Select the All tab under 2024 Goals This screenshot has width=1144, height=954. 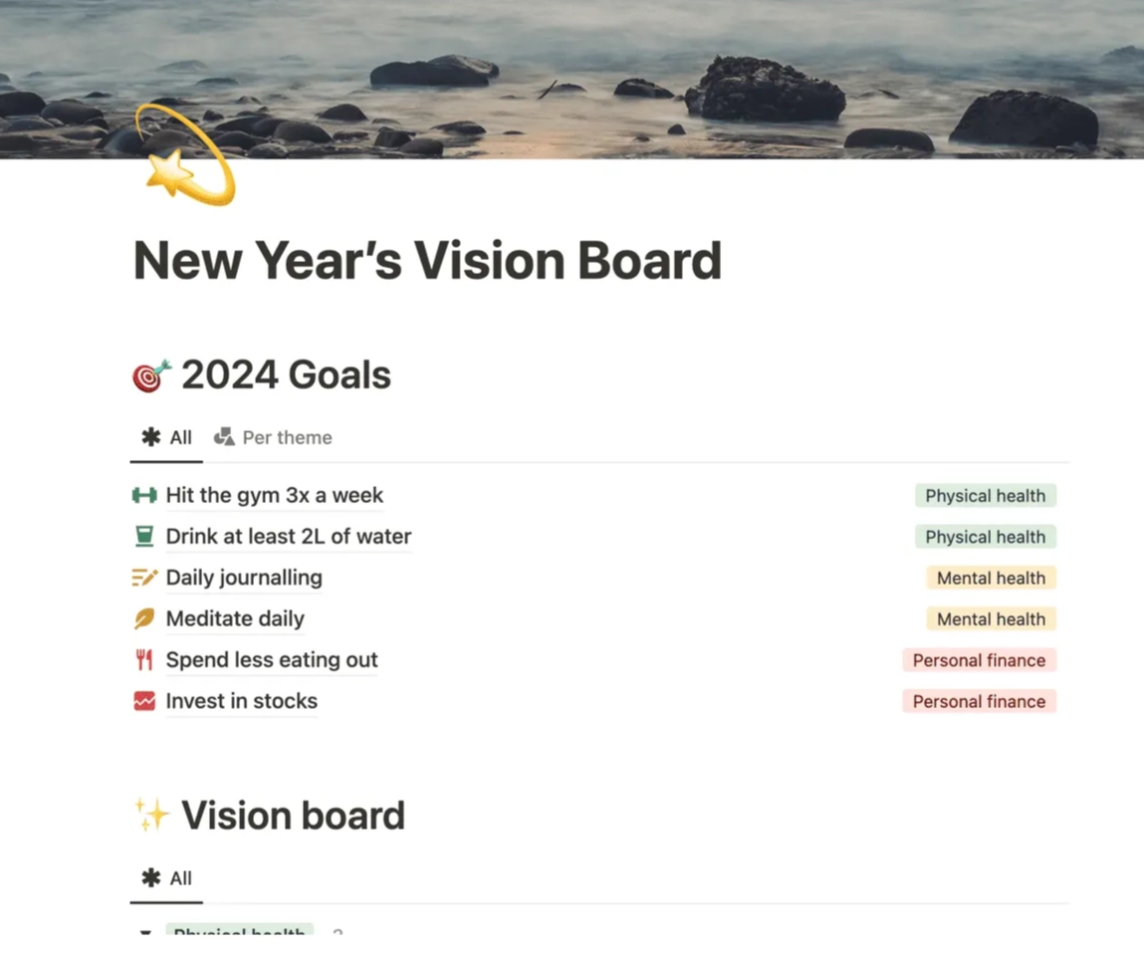click(167, 437)
